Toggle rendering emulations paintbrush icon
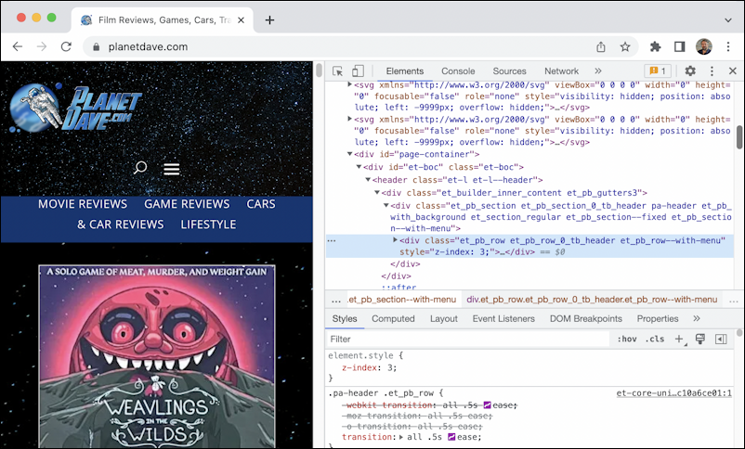Image resolution: width=745 pixels, height=449 pixels. click(699, 339)
